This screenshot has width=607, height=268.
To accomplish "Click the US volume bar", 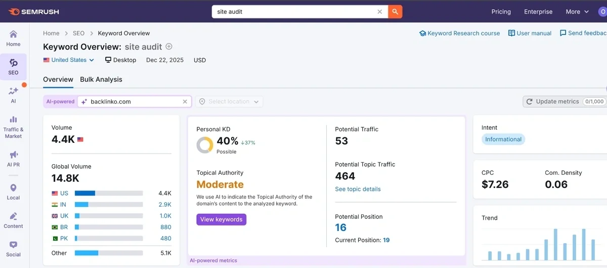I will [x=109, y=193].
